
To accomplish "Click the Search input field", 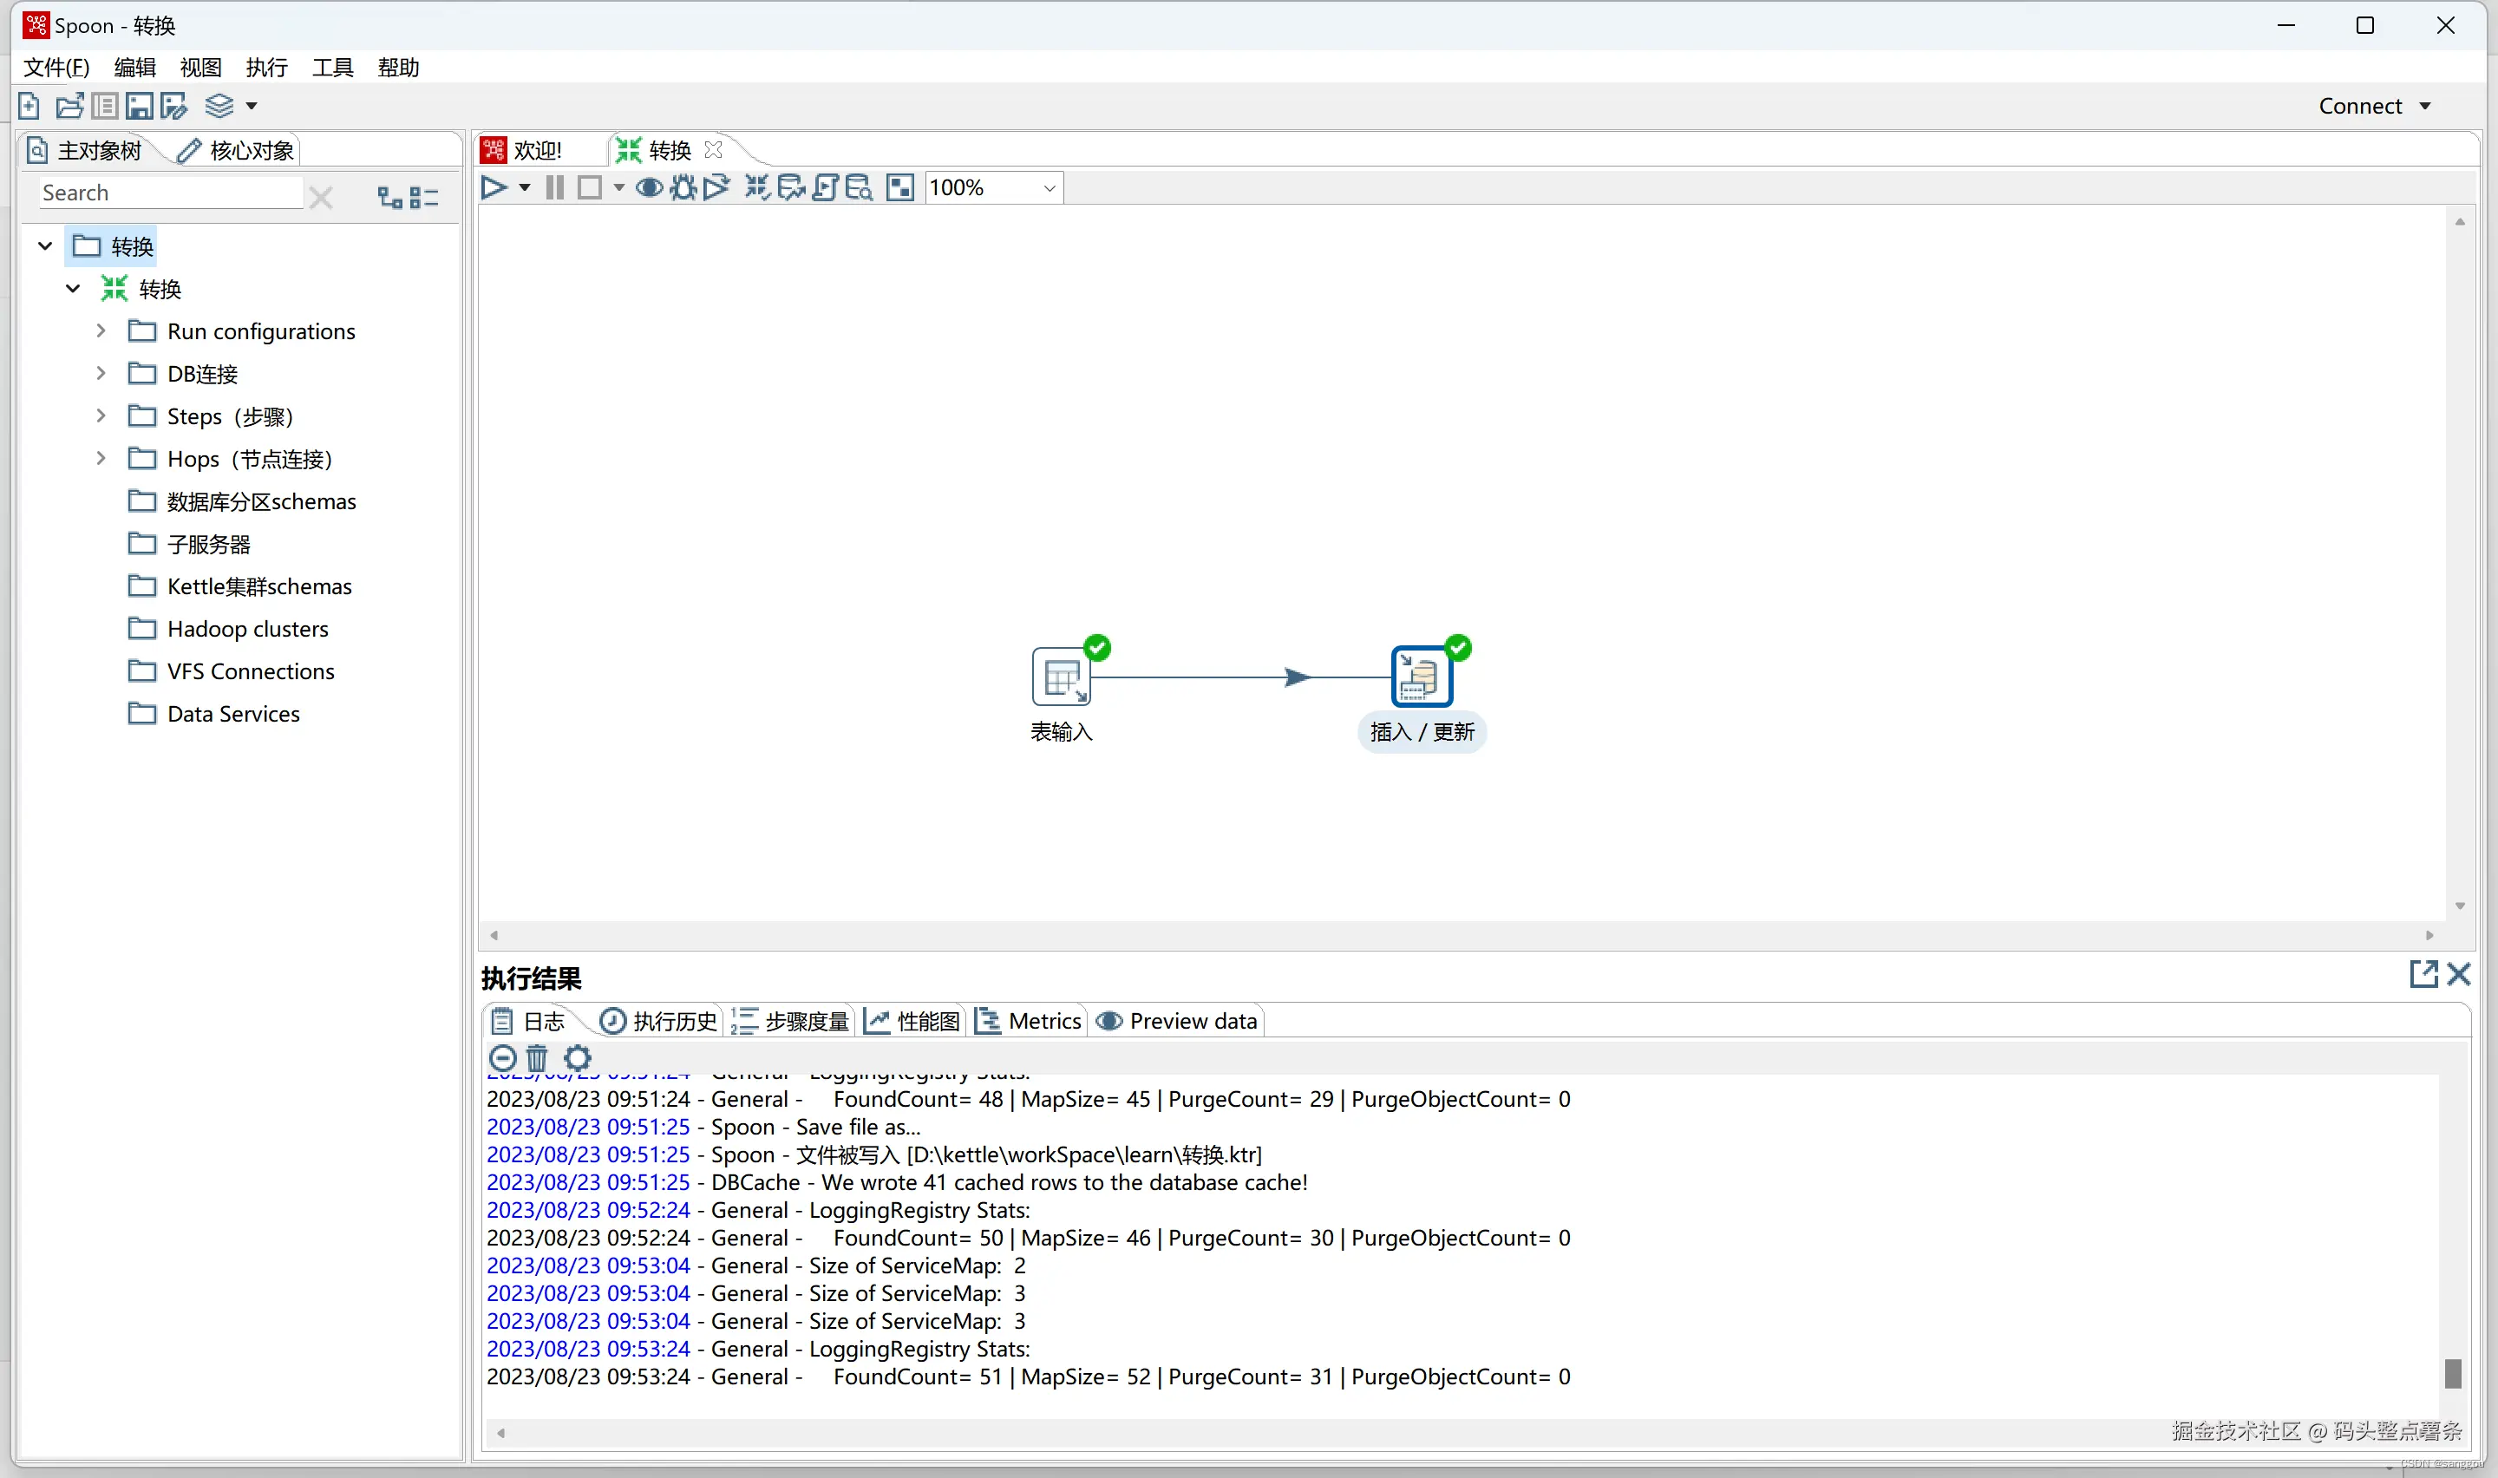I will pyautogui.click(x=169, y=193).
